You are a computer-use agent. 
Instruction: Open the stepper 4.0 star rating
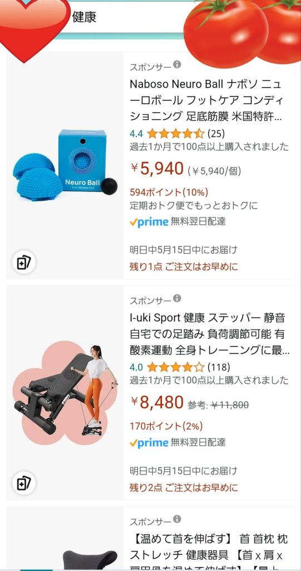pos(167,367)
